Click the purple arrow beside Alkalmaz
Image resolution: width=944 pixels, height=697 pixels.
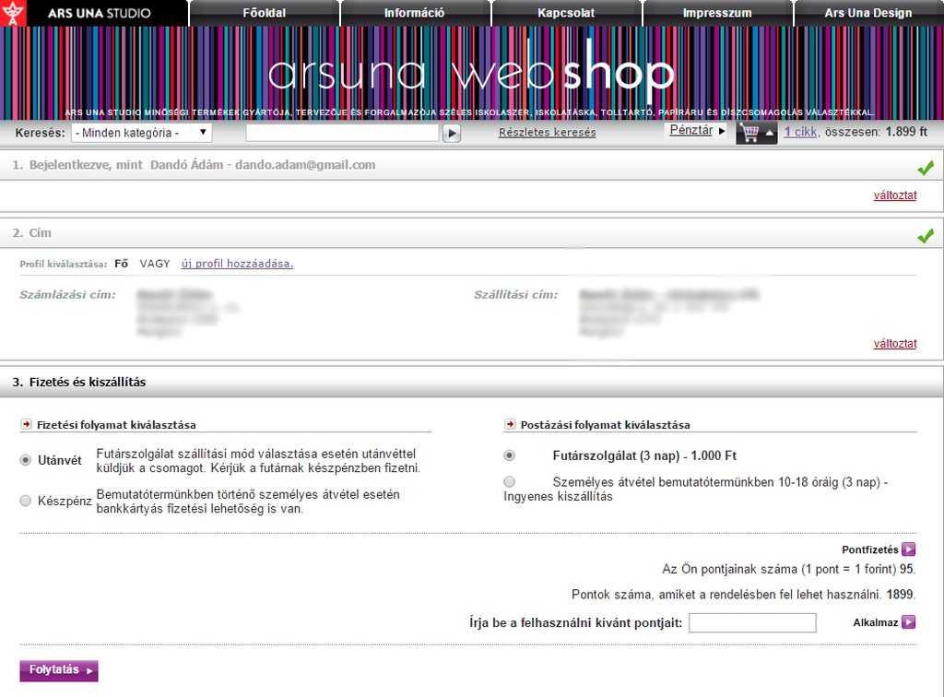click(908, 622)
